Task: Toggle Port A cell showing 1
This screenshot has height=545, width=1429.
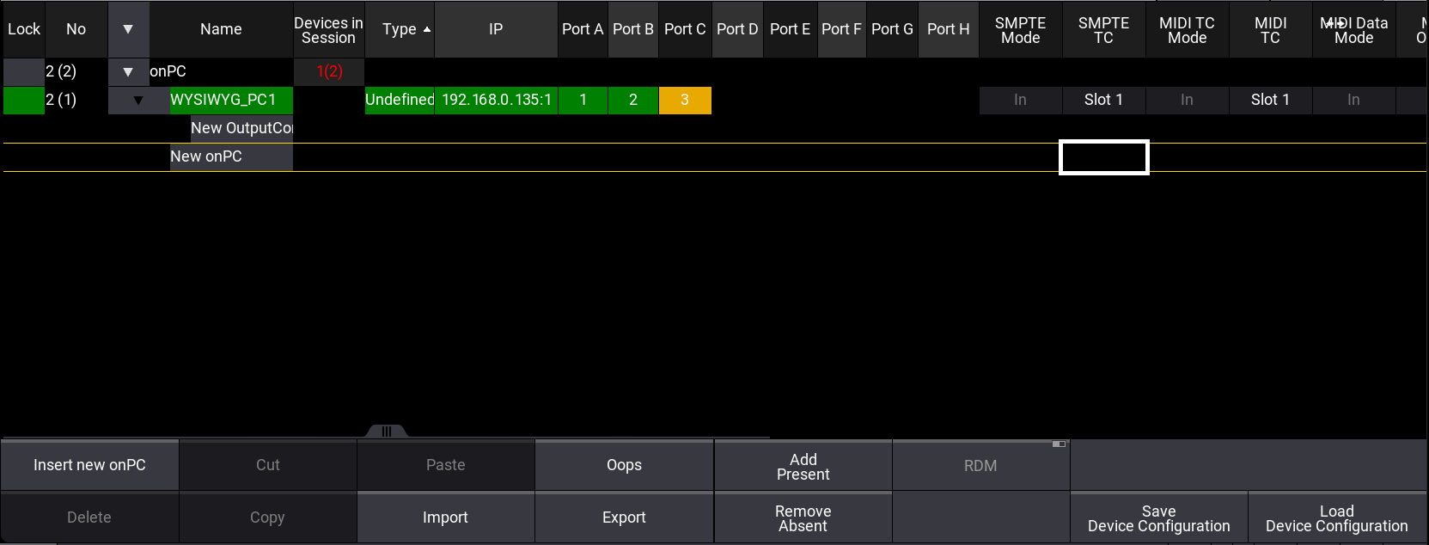Action: point(583,101)
